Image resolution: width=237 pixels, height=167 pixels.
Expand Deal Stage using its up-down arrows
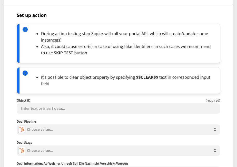point(215,151)
